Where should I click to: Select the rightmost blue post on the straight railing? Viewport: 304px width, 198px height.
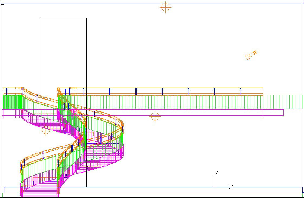(240, 92)
